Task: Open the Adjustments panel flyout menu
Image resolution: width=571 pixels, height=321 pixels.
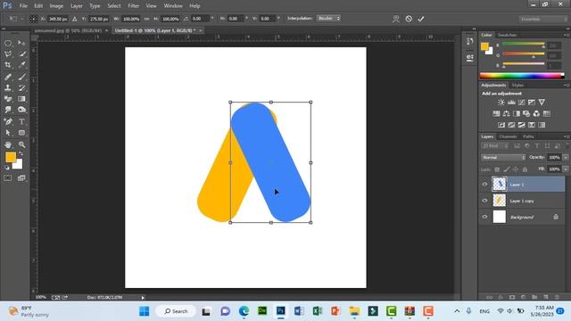Action: point(567,86)
